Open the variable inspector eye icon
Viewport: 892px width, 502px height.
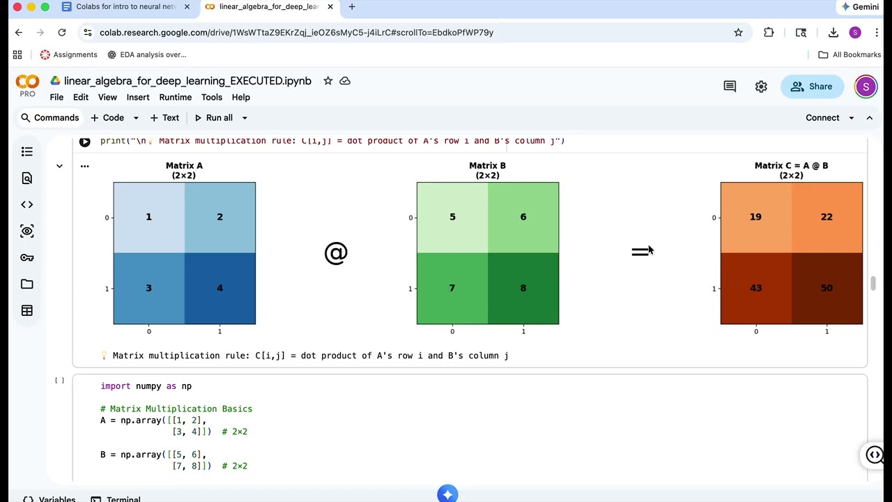tap(27, 231)
